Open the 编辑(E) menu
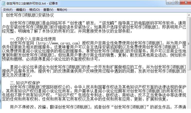The height and width of the screenshot is (113, 191). point(21,10)
